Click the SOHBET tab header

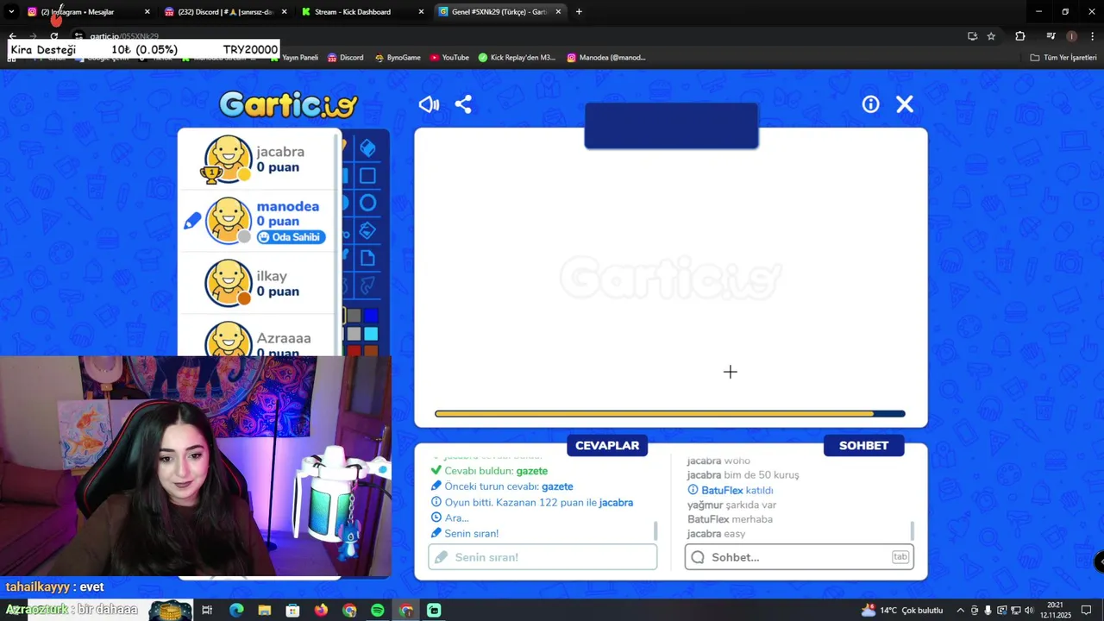click(863, 445)
